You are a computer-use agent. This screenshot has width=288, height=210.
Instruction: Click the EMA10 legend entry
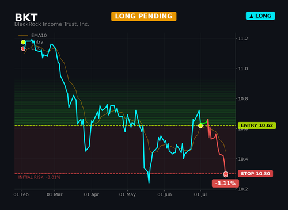(x=33, y=35)
